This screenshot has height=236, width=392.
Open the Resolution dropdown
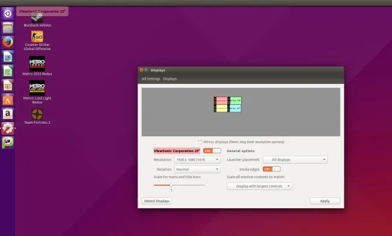[197, 160]
